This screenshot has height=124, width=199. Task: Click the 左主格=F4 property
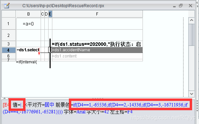[121, 112]
